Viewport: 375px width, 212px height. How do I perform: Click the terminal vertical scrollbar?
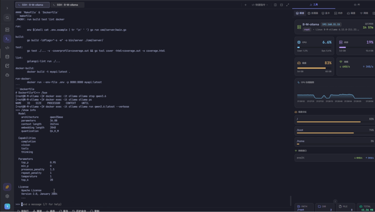click(291, 201)
